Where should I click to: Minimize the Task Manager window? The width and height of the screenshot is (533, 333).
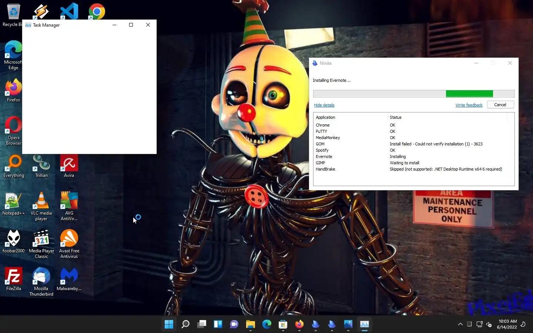114,25
